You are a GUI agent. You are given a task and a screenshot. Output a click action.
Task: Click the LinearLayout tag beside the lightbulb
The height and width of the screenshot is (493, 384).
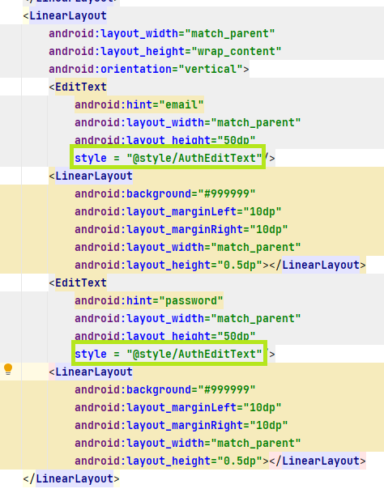click(x=91, y=372)
